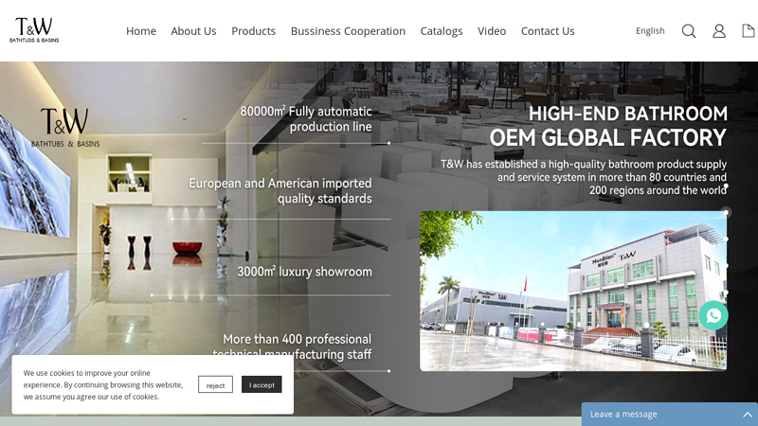Open the search magnifier icon

pyautogui.click(x=689, y=31)
